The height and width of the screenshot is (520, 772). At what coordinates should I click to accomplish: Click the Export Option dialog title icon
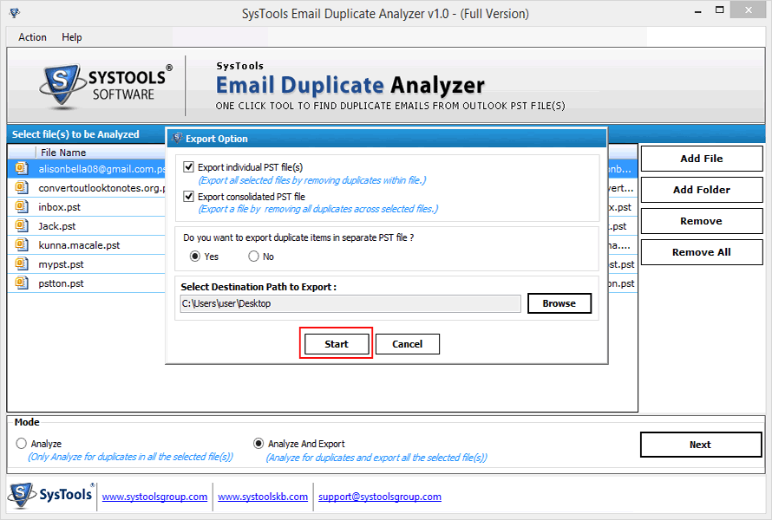click(177, 139)
